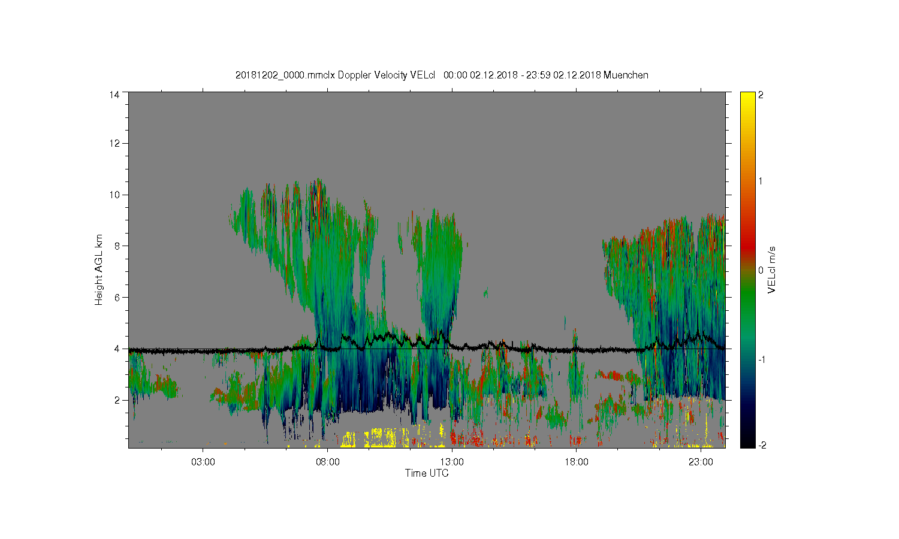Click the height axis label 8
This screenshot has width=899, height=539.
117,246
